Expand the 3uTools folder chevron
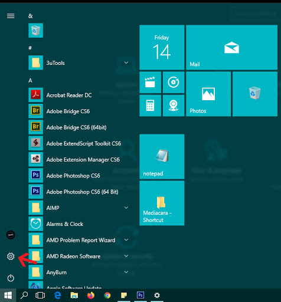This screenshot has height=302, width=281. coord(126,63)
